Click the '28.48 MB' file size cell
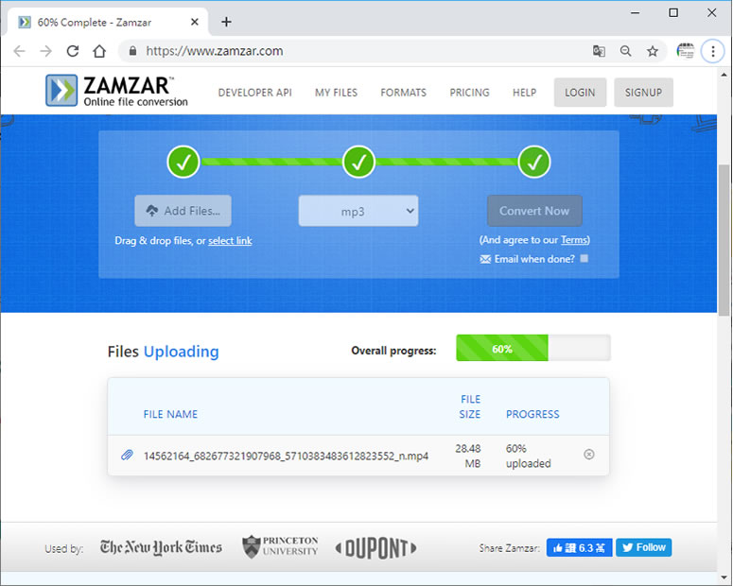733x586 pixels. coord(468,456)
